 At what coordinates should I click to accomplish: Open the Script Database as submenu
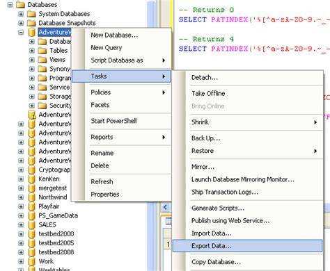pyautogui.click(x=121, y=60)
